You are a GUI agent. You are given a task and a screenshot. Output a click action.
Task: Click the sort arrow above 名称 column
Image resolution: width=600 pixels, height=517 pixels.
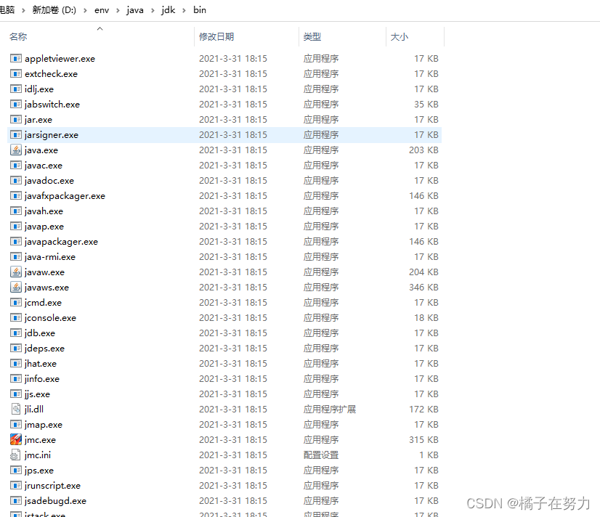tap(100, 30)
